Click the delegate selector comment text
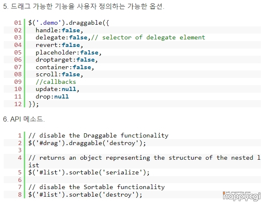Screen dimensions: 265x205 [148, 37]
